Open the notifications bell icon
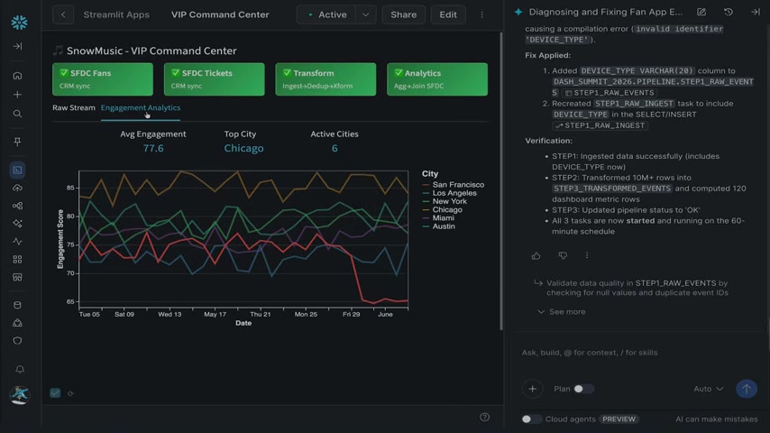Screen dimensions: 770x433 [x=20, y=369]
